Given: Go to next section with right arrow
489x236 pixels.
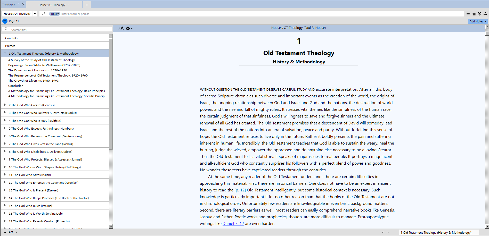Looking at the screenshot, I should pos(388,232).
